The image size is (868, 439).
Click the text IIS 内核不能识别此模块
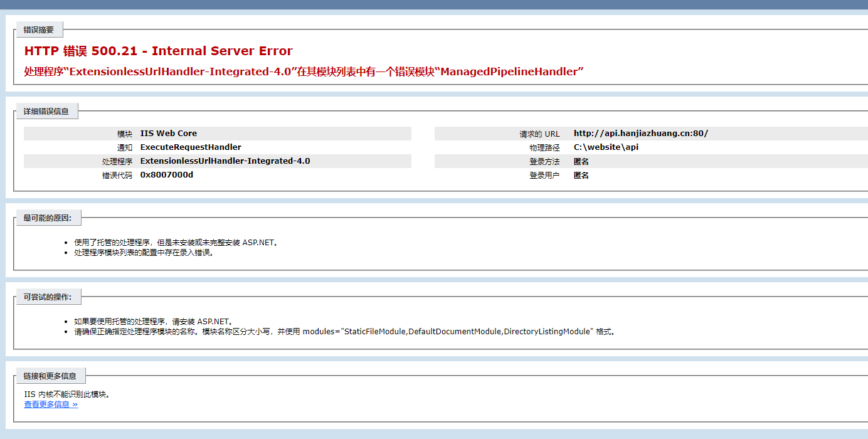(x=67, y=394)
